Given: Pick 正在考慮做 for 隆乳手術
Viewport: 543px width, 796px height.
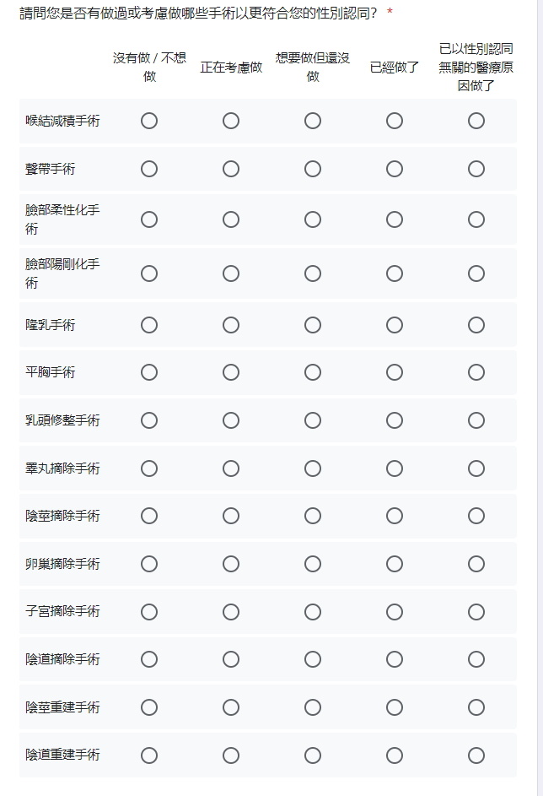Looking at the screenshot, I should pyautogui.click(x=231, y=325).
